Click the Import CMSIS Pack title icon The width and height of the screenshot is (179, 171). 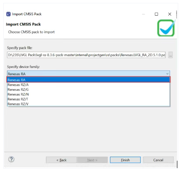pyautogui.click(x=8, y=14)
